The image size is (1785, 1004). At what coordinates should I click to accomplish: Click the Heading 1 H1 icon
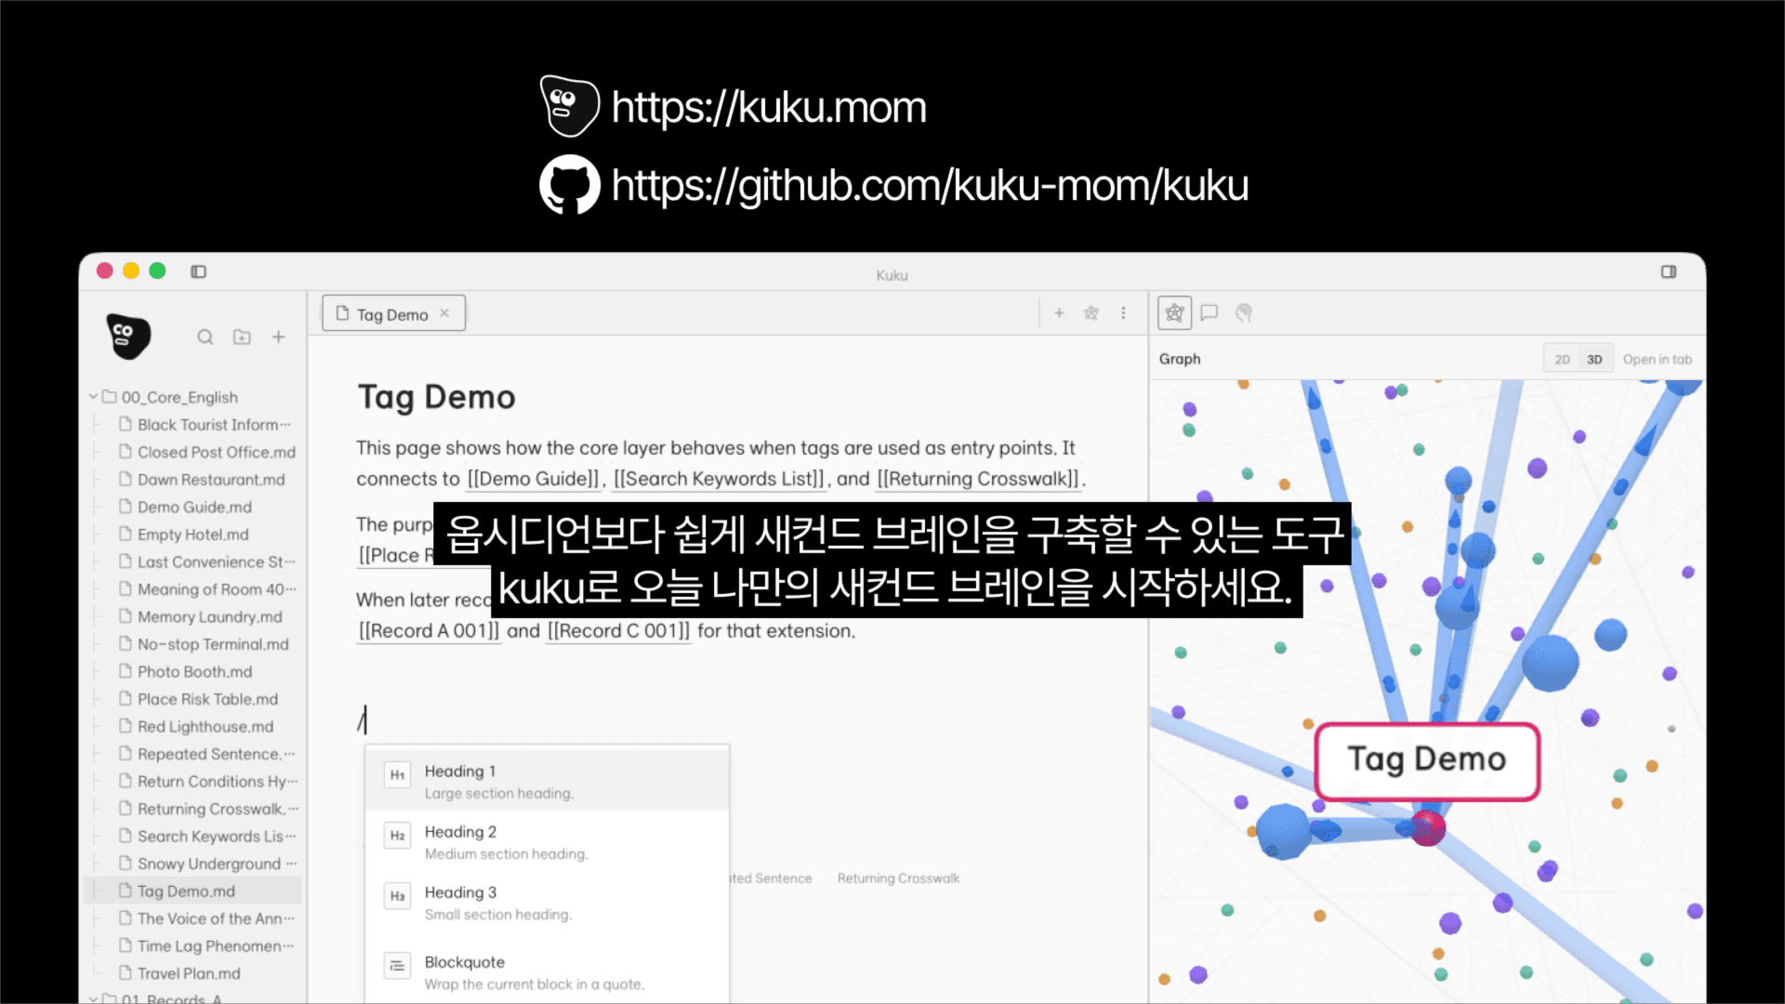coord(398,775)
